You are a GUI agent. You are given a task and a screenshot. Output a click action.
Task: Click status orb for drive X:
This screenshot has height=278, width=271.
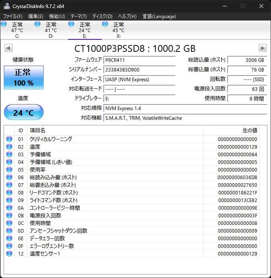pyautogui.click(x=105, y=24)
